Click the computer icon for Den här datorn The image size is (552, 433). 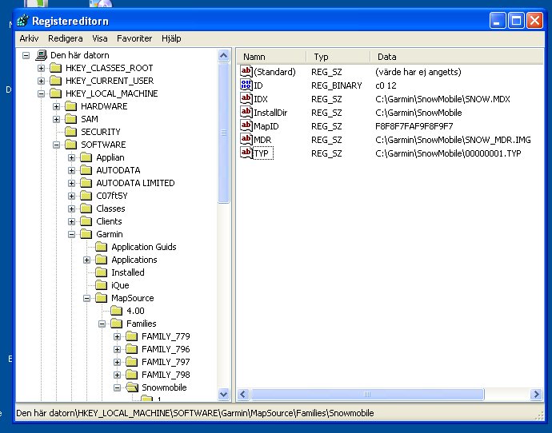click(x=41, y=55)
